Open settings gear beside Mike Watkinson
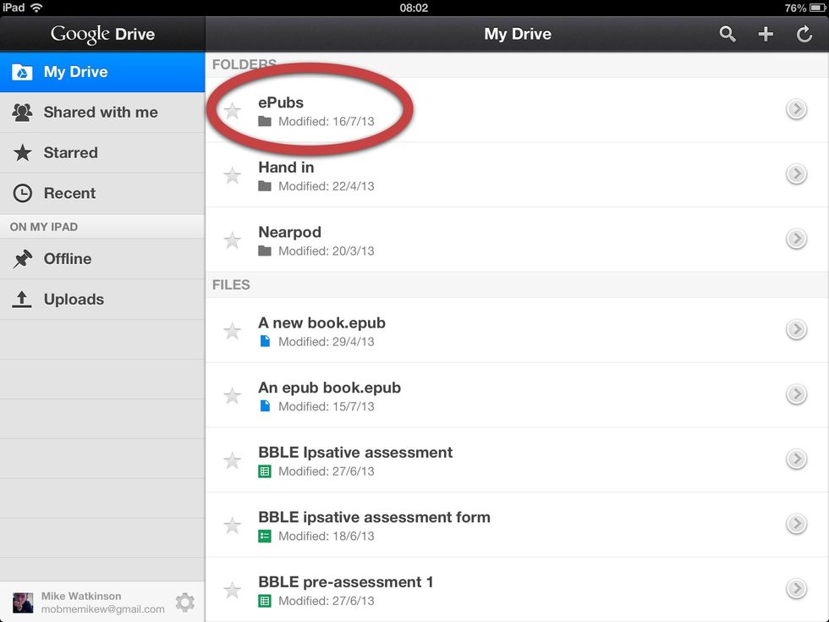829x622 pixels. point(185,602)
